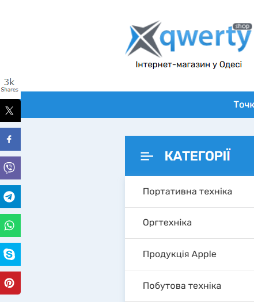Share via the WhatsApp icon
The image size is (254, 302).
[x=10, y=225]
